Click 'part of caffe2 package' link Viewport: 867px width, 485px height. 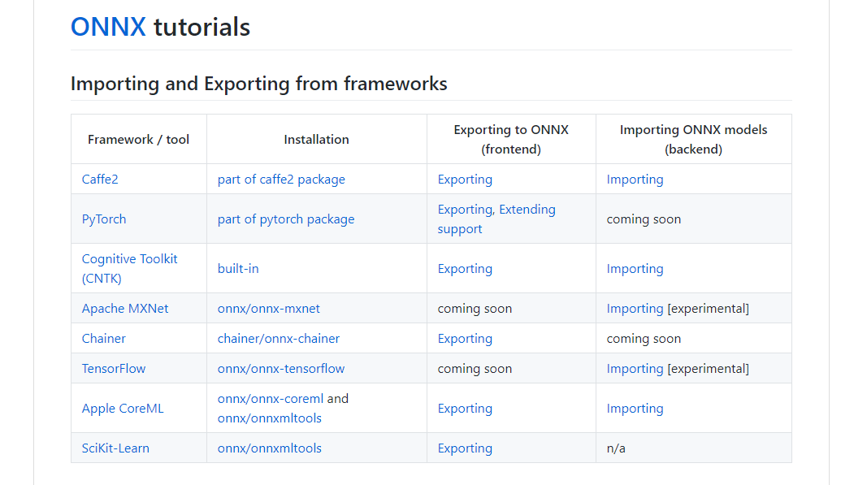(x=281, y=180)
